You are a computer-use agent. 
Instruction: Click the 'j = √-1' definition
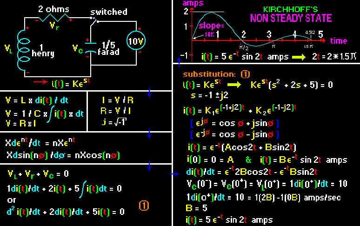click(114, 122)
